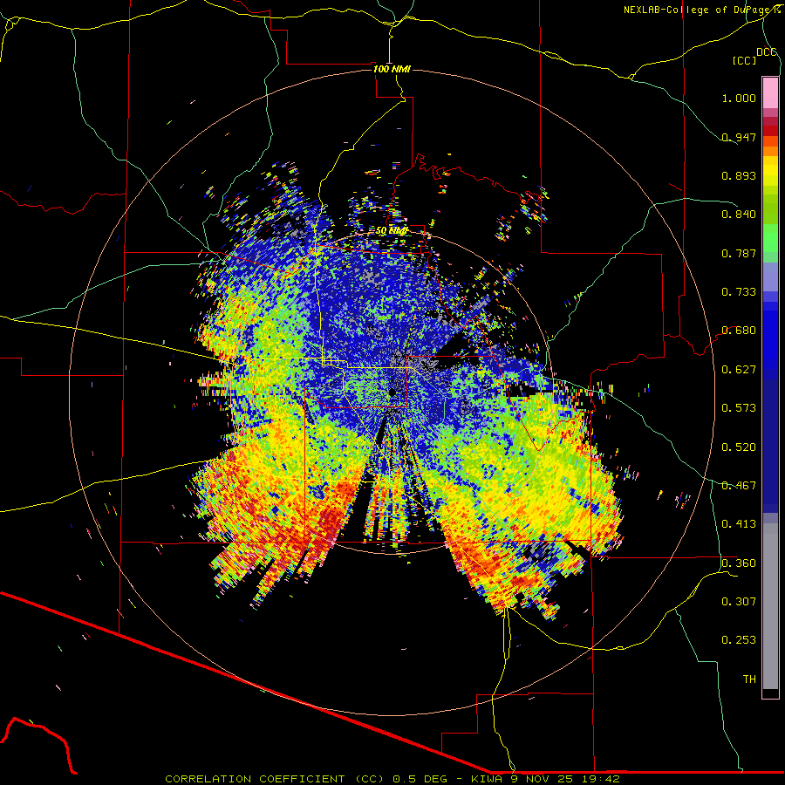Pick the lavender swatch in the scale
This screenshot has height=785, width=785.
770,276
